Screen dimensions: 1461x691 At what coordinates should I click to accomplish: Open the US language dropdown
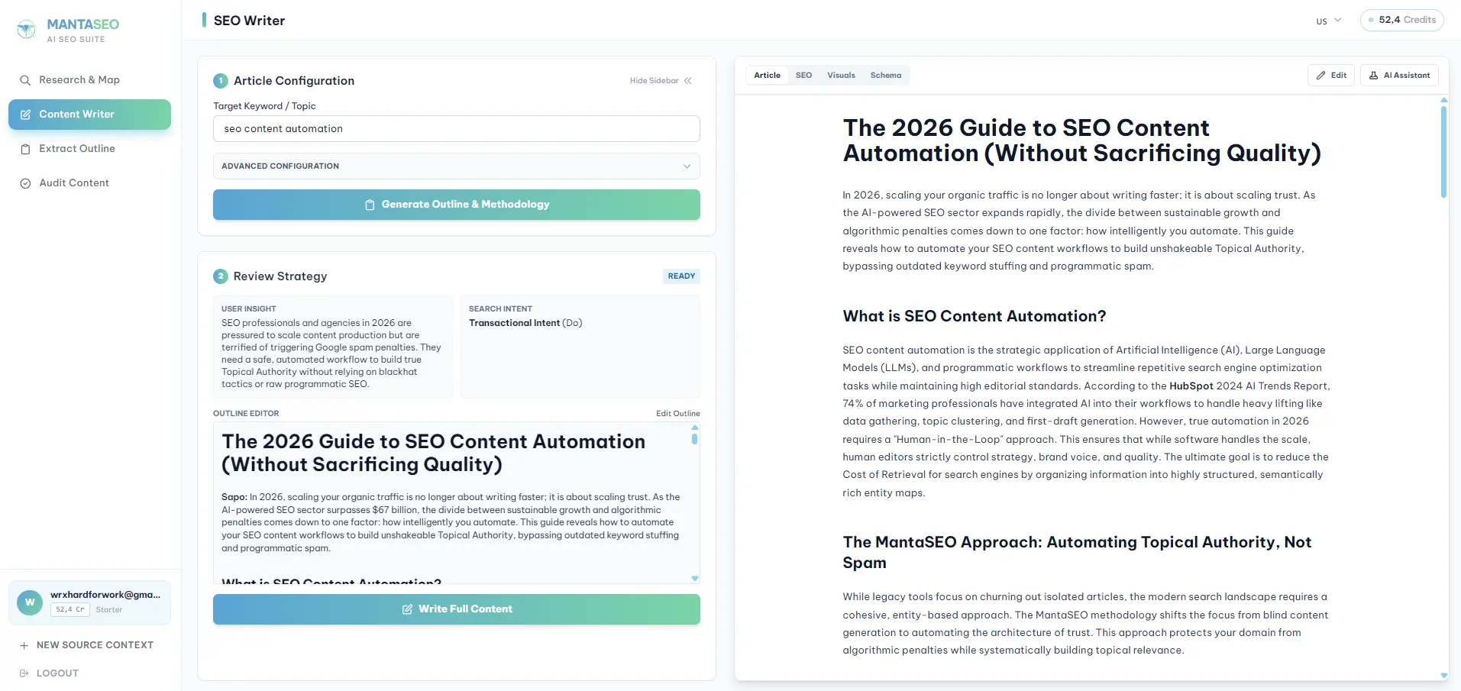[1327, 21]
